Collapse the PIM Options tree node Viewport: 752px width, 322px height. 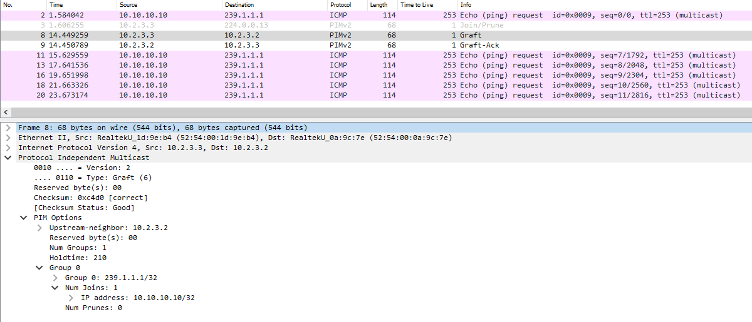tap(23, 218)
